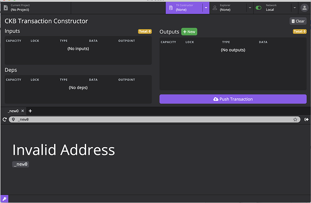Click the Inputs Total: 0 badge
The width and height of the screenshot is (311, 203).
145,32
